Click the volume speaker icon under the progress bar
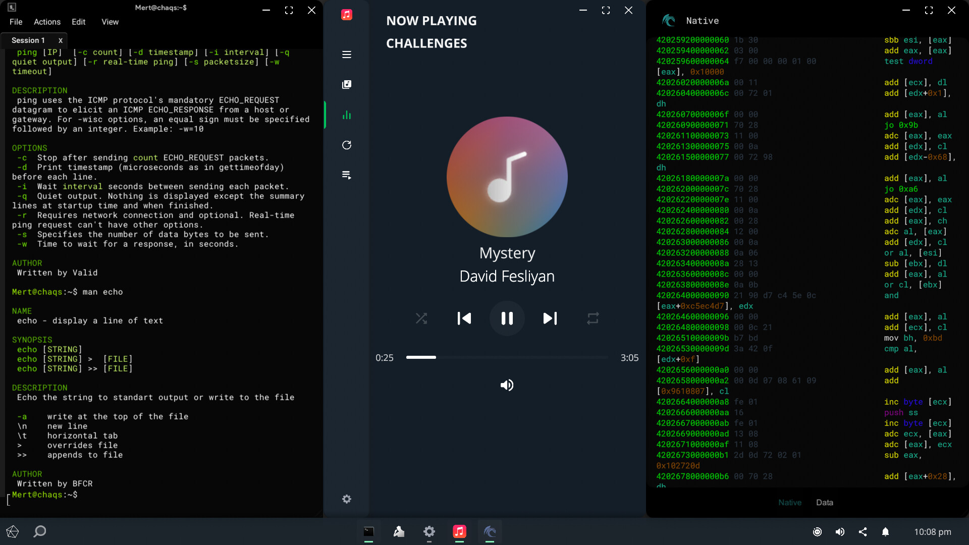This screenshot has width=969, height=545. [x=507, y=385]
